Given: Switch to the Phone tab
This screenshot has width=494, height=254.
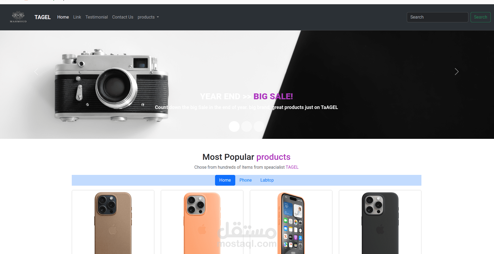Looking at the screenshot, I should pyautogui.click(x=246, y=180).
